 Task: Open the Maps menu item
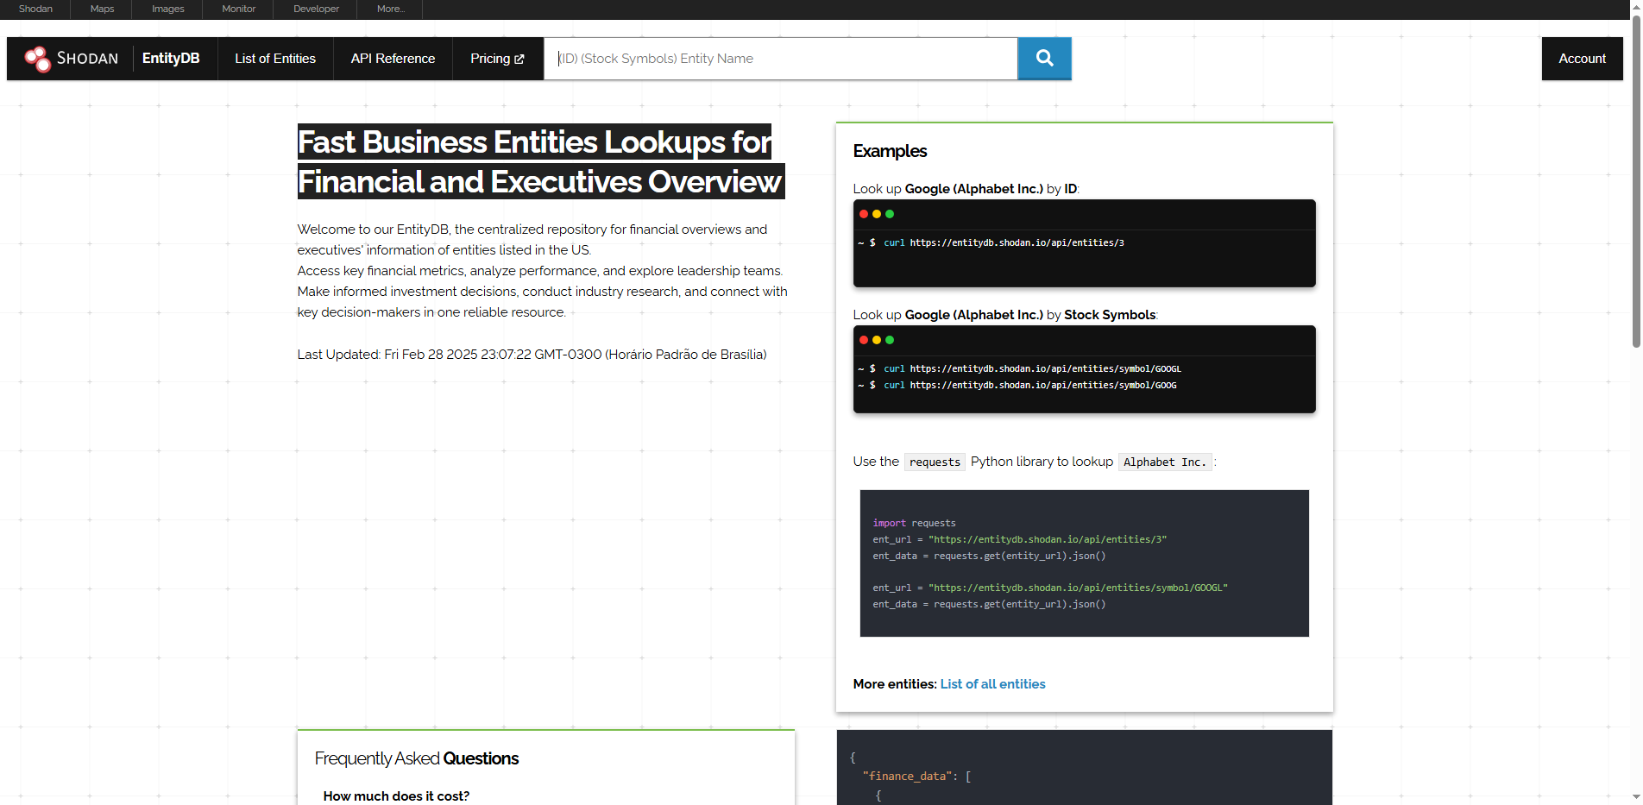(101, 9)
